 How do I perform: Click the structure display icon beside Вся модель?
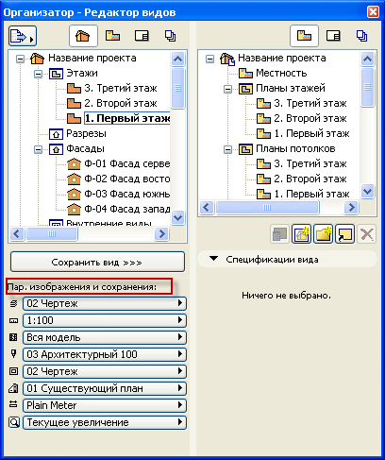pos(13,337)
